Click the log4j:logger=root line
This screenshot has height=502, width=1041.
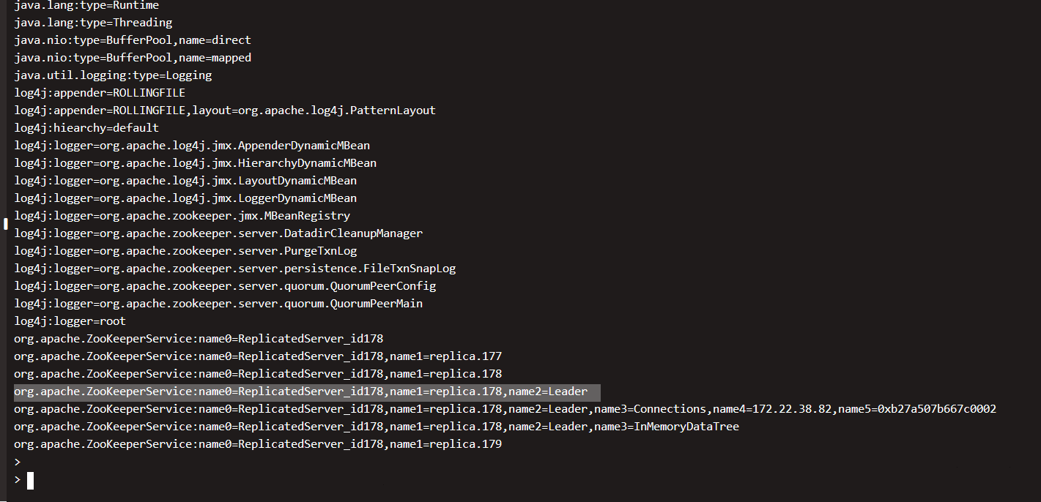[x=70, y=321]
